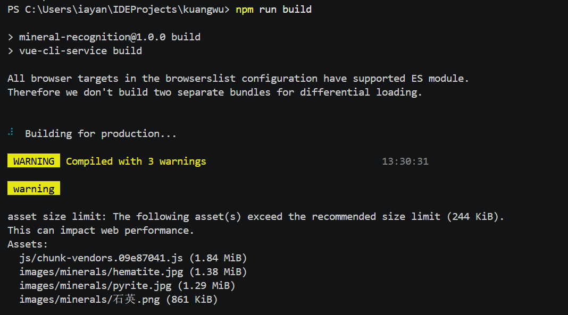Click the This can impact web performance line
The height and width of the screenshot is (315, 568).
[101, 231]
